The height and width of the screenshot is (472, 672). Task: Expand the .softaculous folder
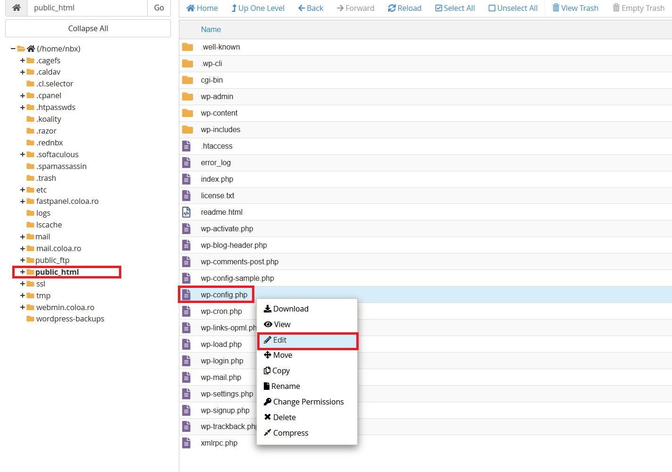23,155
